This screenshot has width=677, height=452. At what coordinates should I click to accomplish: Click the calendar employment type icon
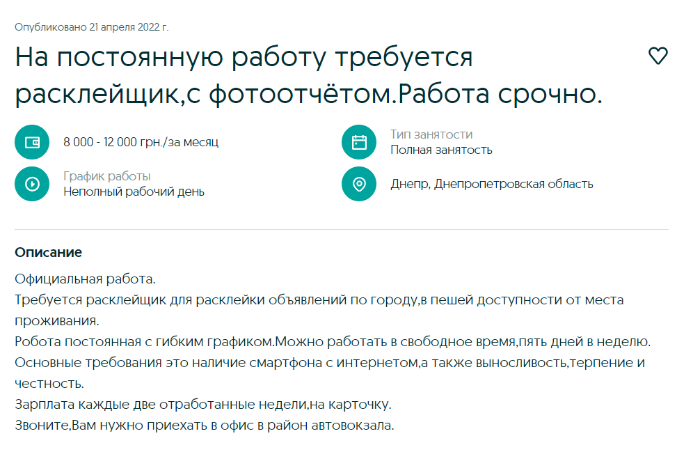tap(359, 142)
